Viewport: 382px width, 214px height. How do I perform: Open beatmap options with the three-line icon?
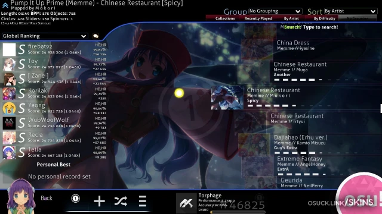click(x=143, y=201)
